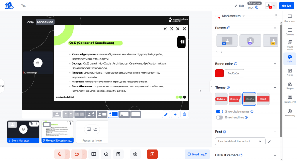Screen dimensions: 297x161
Task: Select the news layout option
Action: 102,114
